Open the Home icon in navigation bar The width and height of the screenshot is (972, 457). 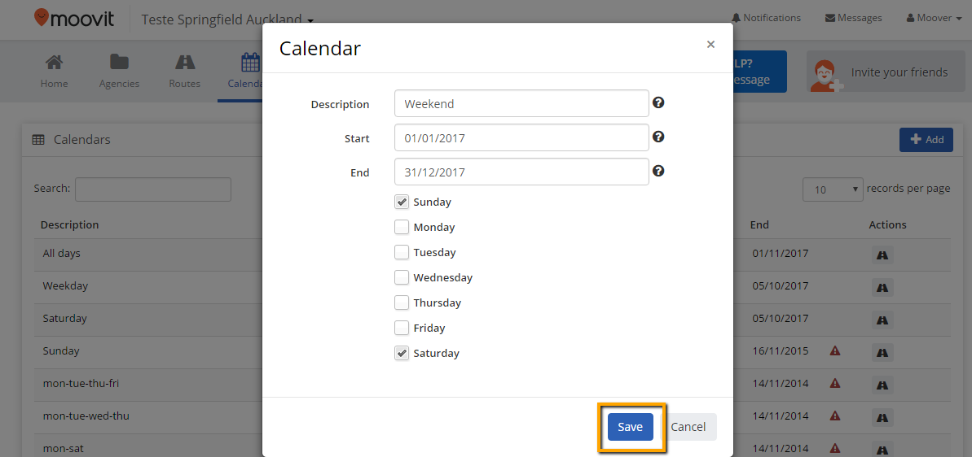55,63
